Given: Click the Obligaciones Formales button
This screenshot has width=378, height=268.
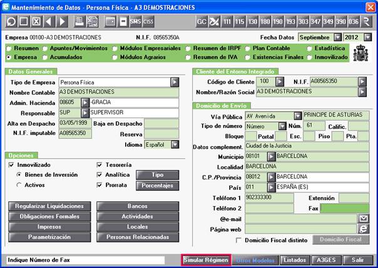Looking at the screenshot, I should click(49, 217).
